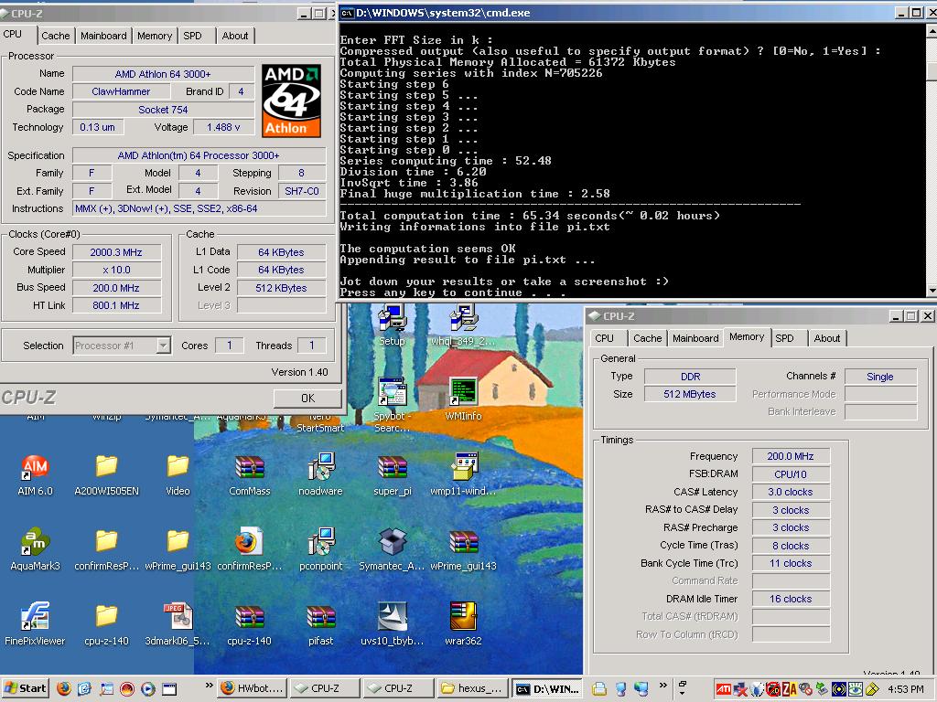The image size is (937, 702).
Task: Launch Firefox from Quick Launch bar
Action: click(x=63, y=689)
